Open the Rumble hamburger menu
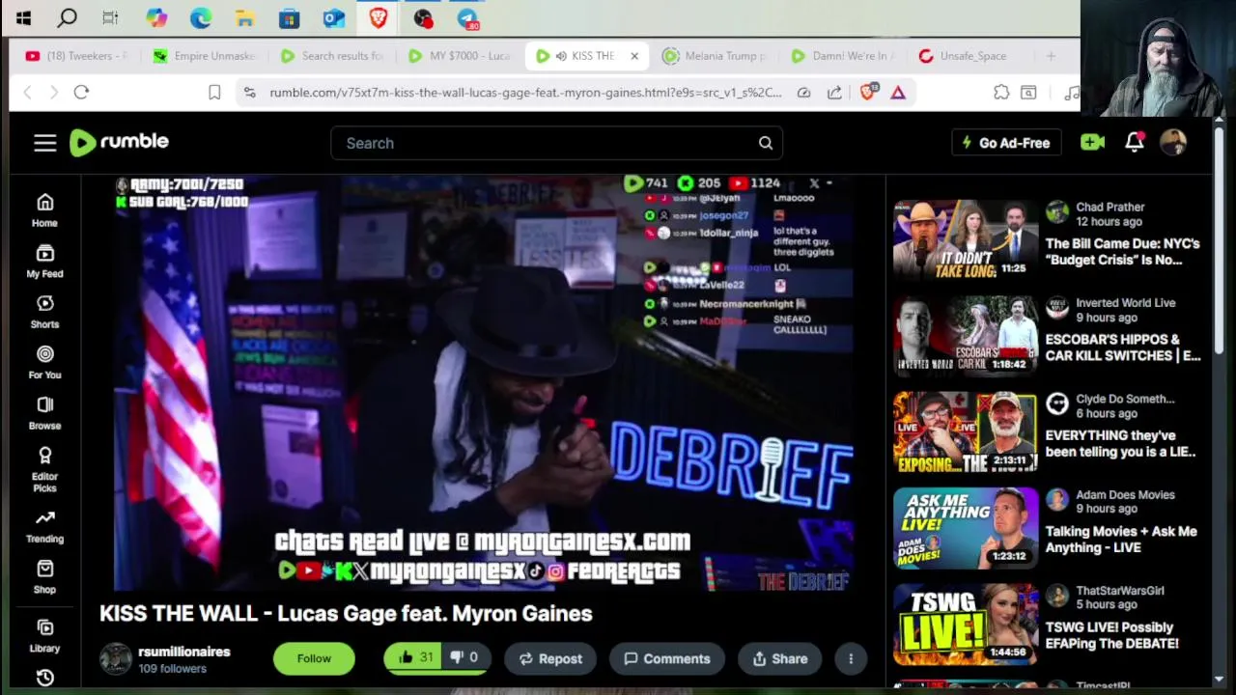This screenshot has height=695, width=1236. (45, 143)
